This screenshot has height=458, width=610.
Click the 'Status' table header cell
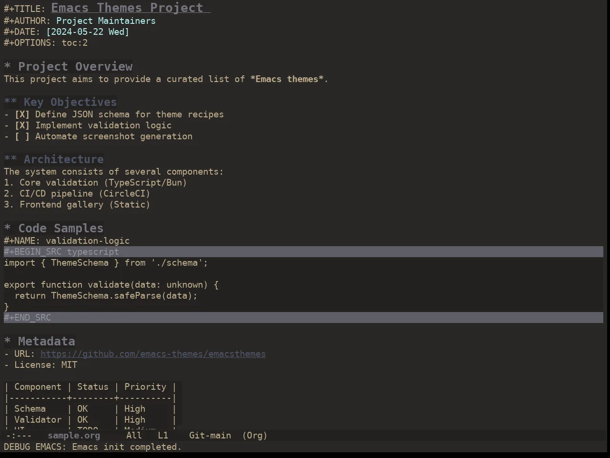(x=93, y=387)
